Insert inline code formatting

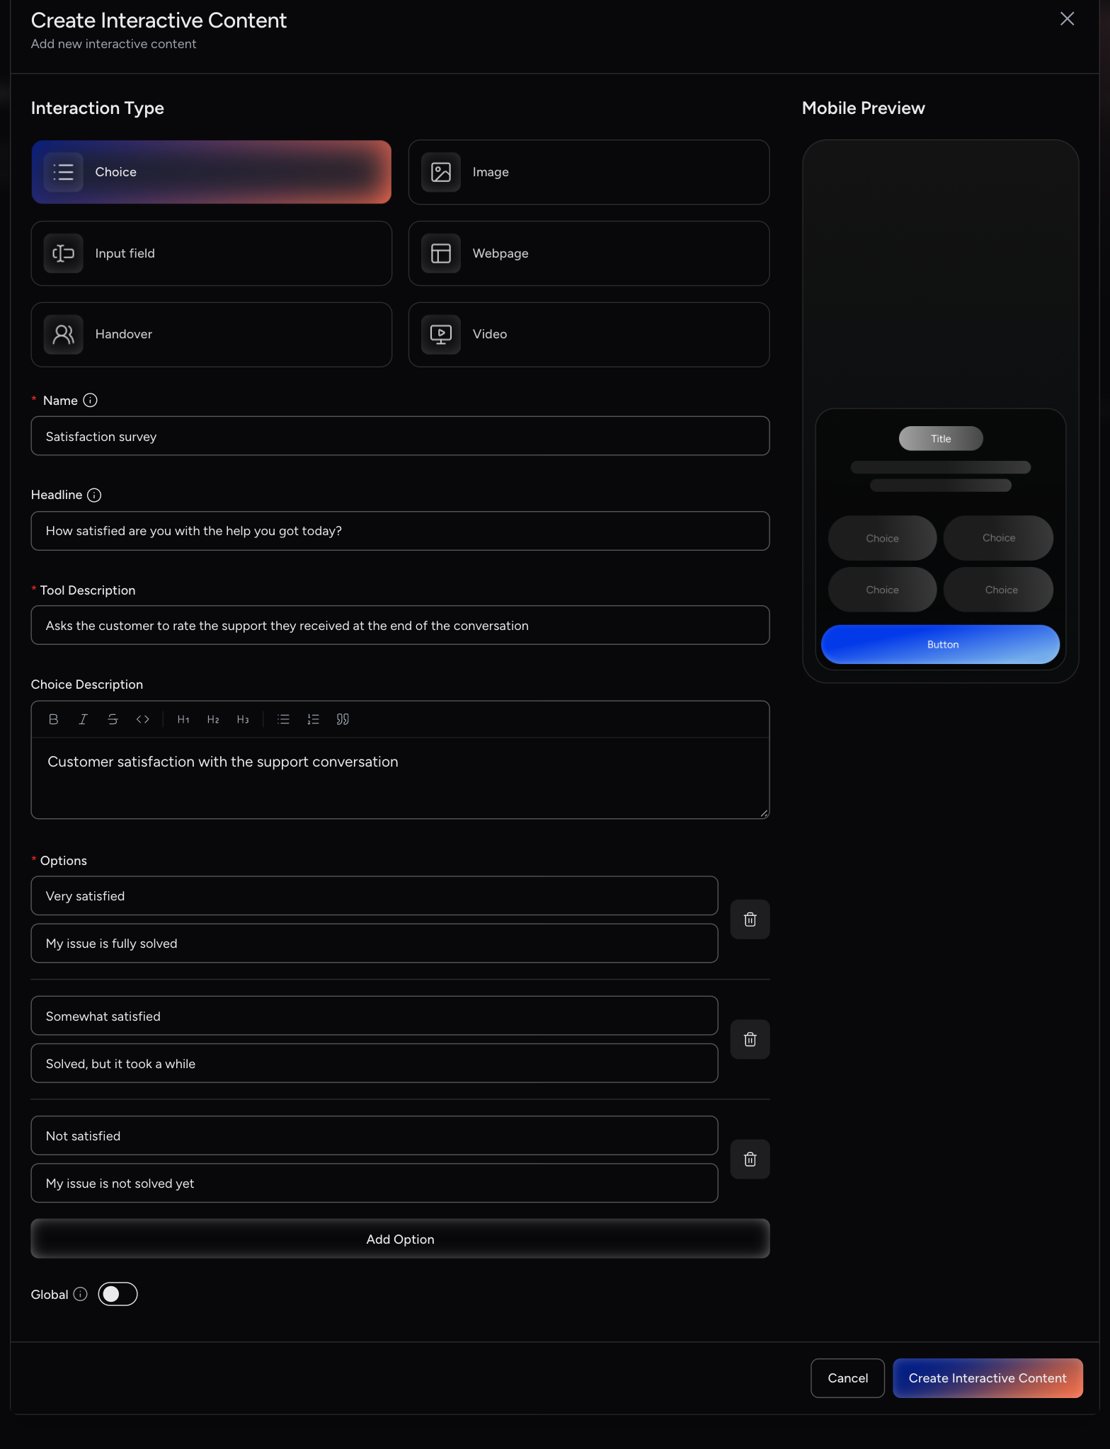click(x=142, y=719)
